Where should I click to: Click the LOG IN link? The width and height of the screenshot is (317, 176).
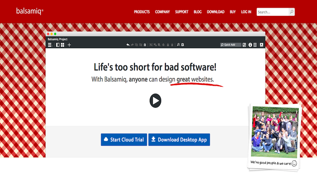point(246,12)
